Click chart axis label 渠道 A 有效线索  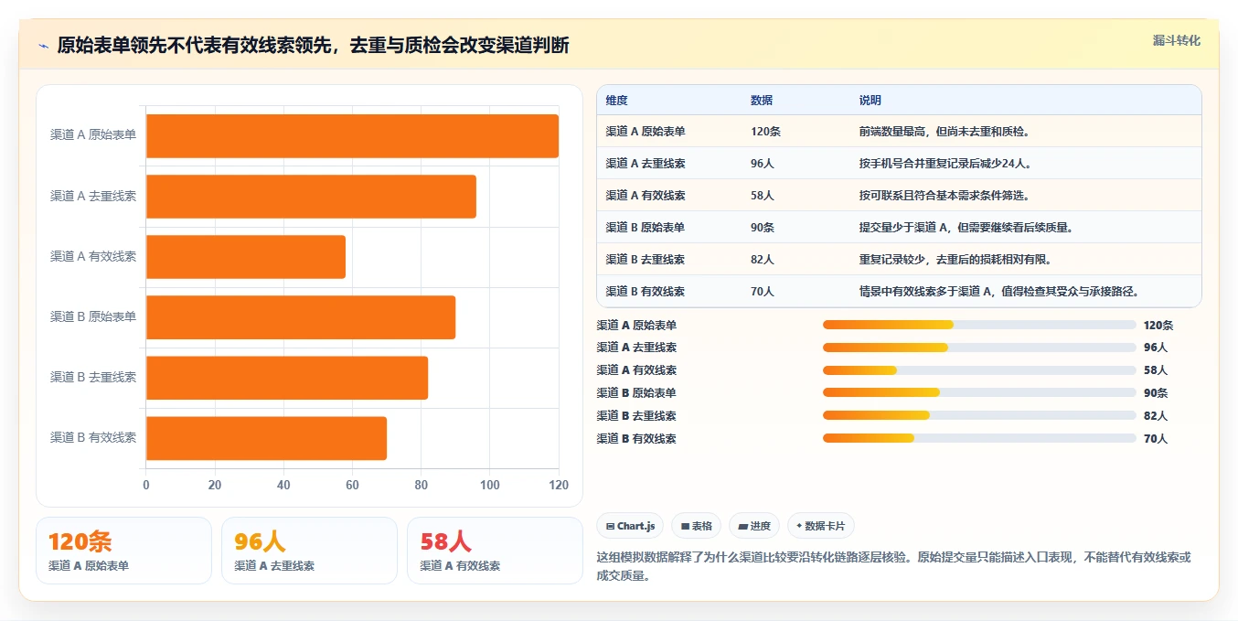[93, 256]
